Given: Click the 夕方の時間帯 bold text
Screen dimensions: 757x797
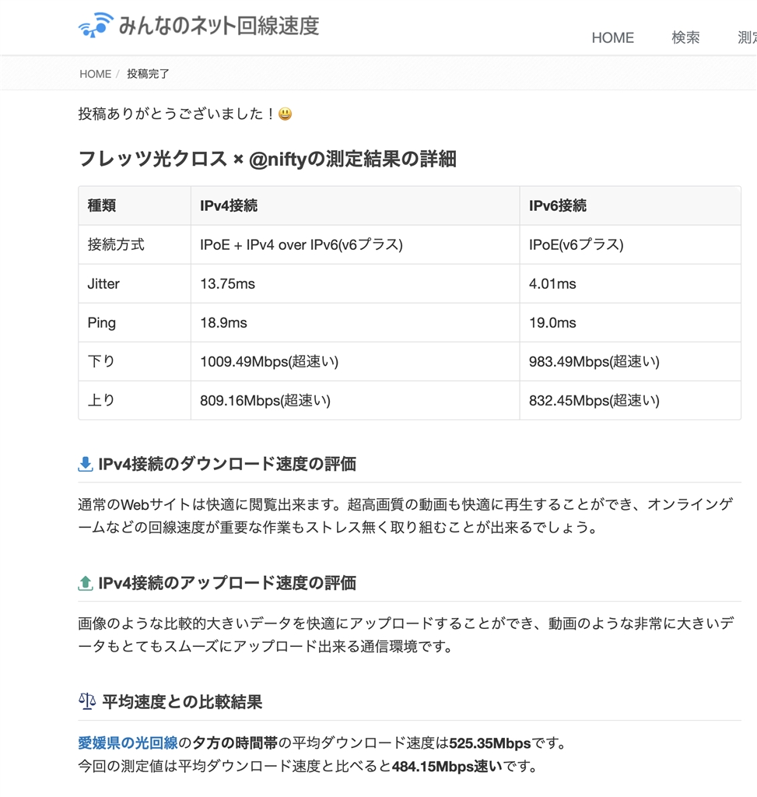Looking at the screenshot, I should click(x=235, y=743).
